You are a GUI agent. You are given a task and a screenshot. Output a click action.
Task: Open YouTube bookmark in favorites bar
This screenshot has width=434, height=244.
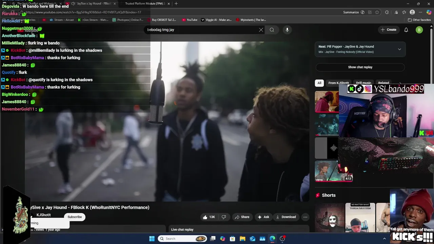click(190, 20)
